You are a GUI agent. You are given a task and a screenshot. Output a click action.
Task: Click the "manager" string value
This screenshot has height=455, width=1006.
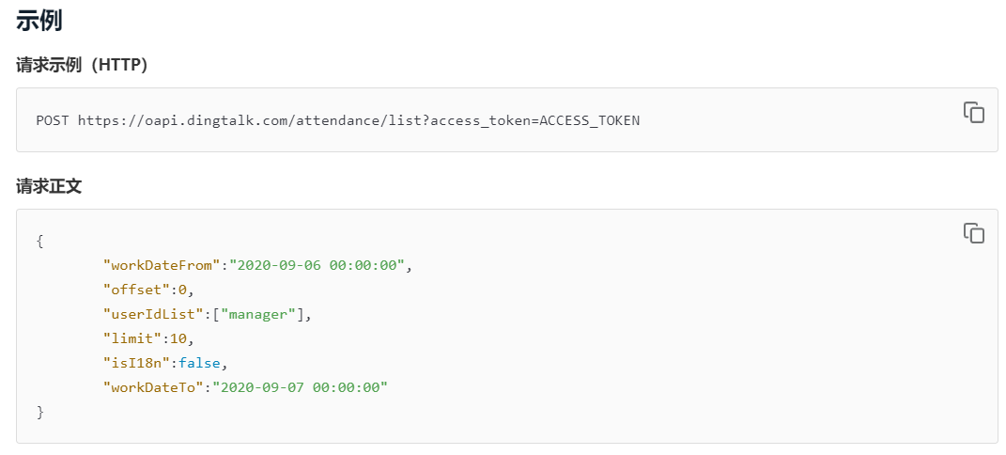coord(262,314)
